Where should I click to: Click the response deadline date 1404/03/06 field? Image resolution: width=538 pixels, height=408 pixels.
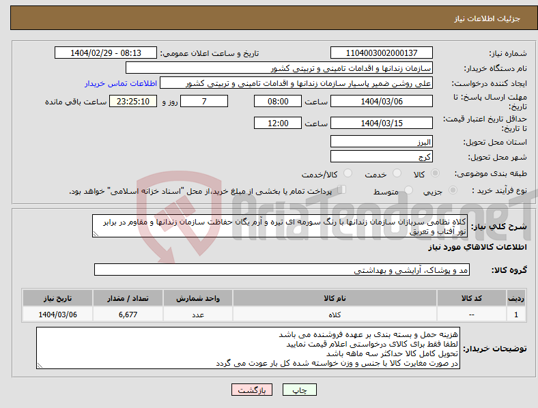coord(381,102)
